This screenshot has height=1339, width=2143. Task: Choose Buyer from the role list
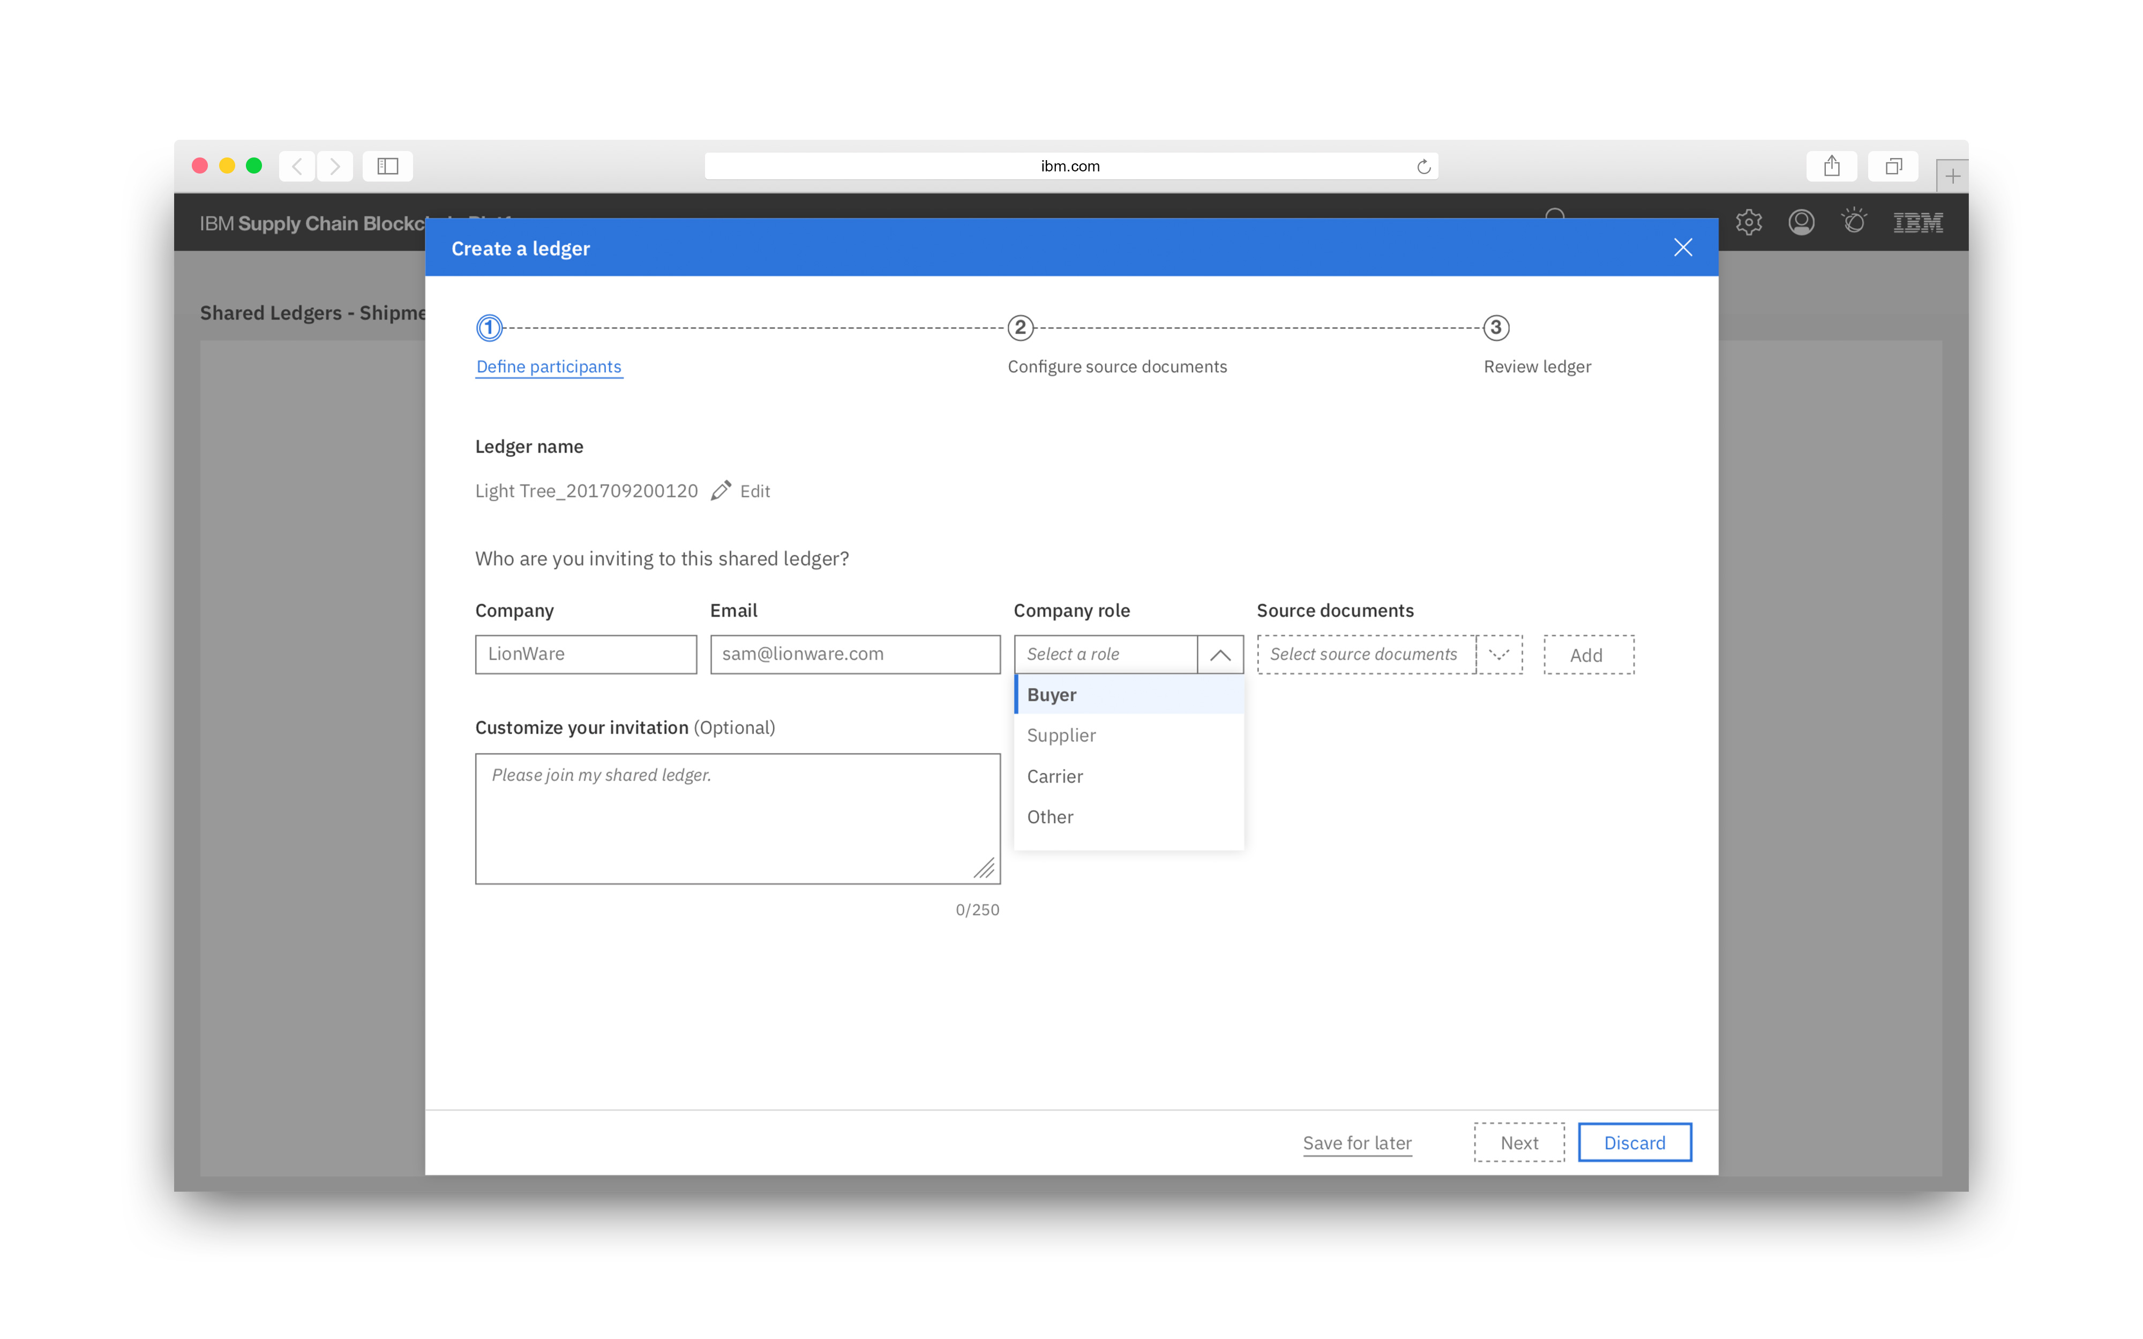click(1129, 694)
